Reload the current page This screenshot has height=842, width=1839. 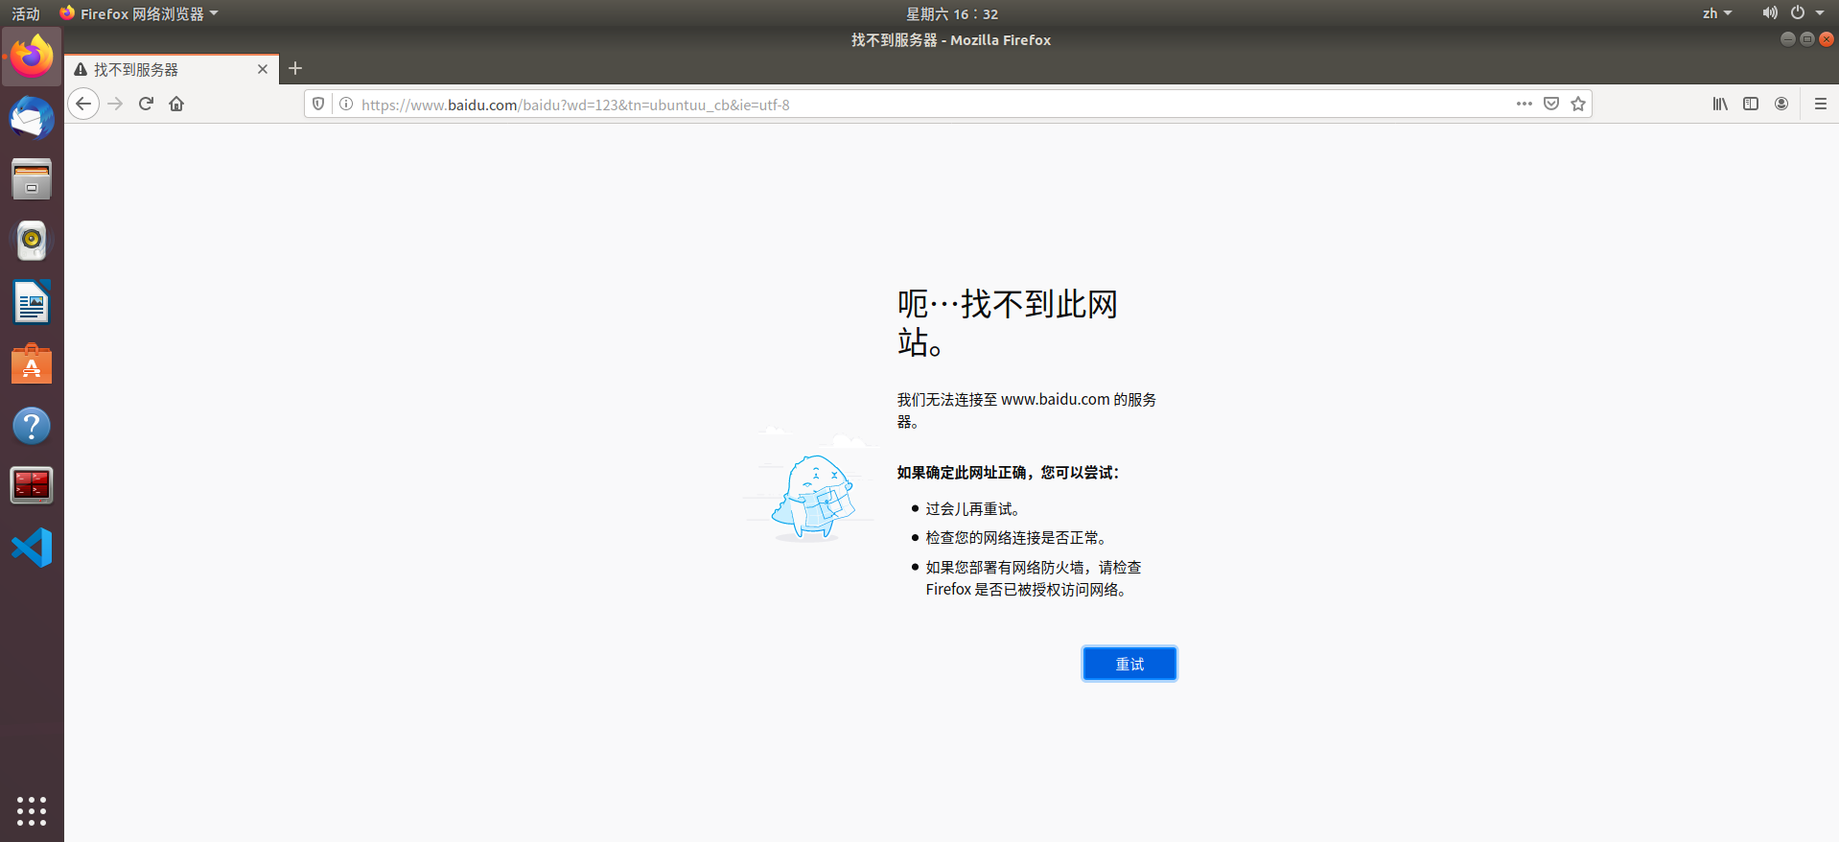tap(146, 104)
